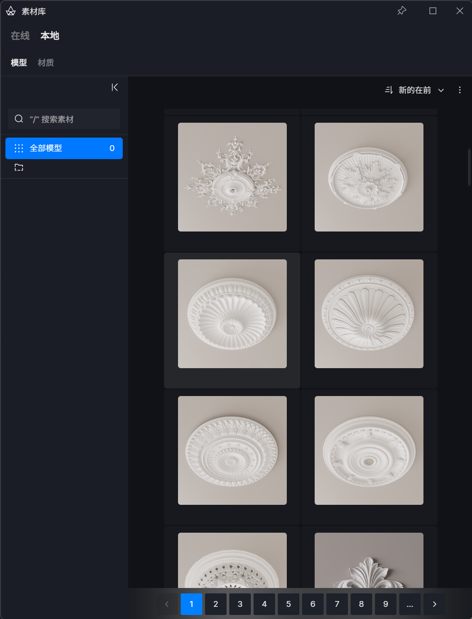Open the ellipsis for more pages
This screenshot has width=472, height=619.
[x=410, y=604]
